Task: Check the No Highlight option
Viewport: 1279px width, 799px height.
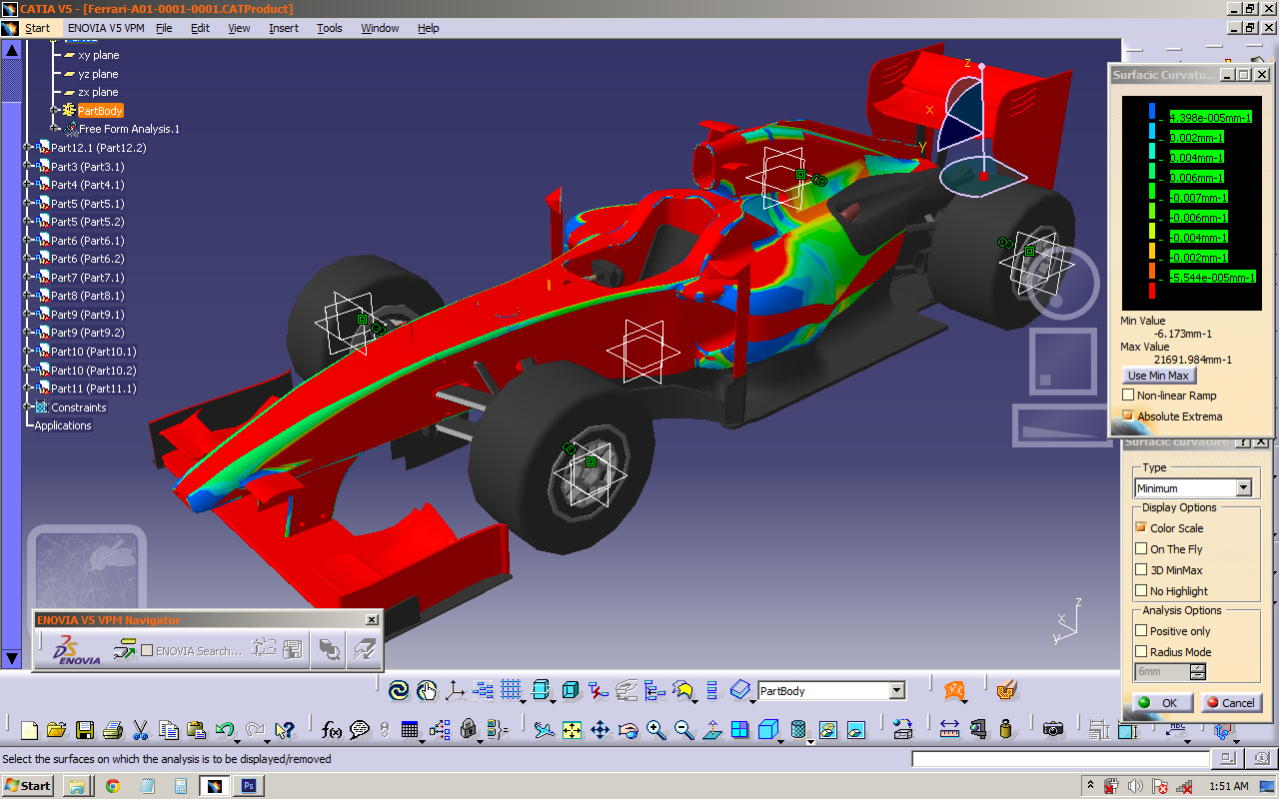Action: pyautogui.click(x=1141, y=591)
